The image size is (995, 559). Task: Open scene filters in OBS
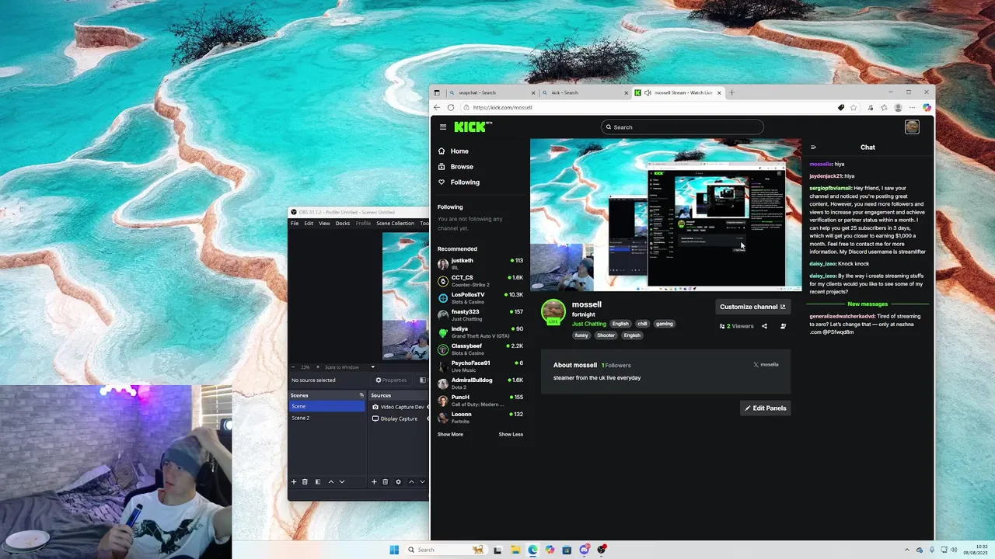(x=317, y=481)
